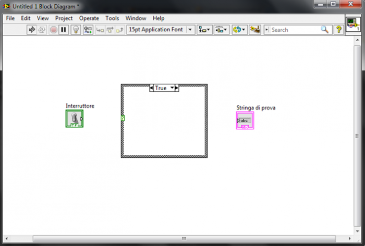The width and height of the screenshot is (365, 246).
Task: Toggle Retain Wire Values icon
Action: [x=88, y=30]
